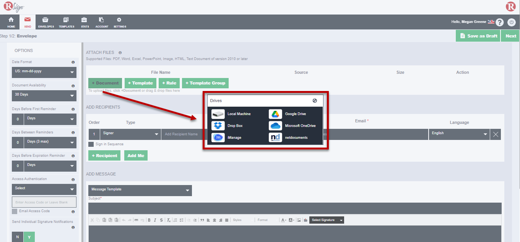Click the Date Format info icon
Screen dimensions: 520x242
73,62
